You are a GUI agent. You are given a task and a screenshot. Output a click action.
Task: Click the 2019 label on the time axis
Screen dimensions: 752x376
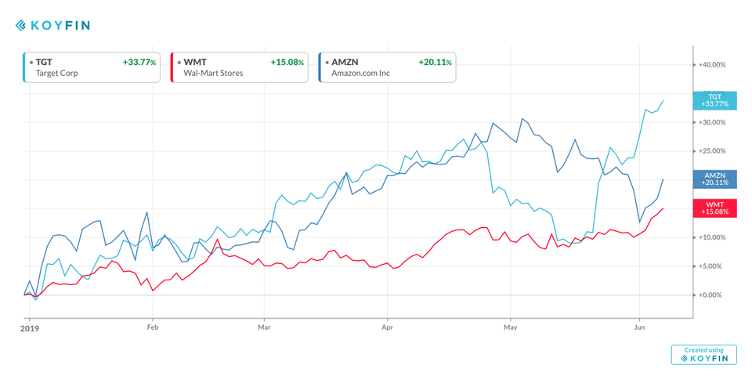[x=29, y=329]
